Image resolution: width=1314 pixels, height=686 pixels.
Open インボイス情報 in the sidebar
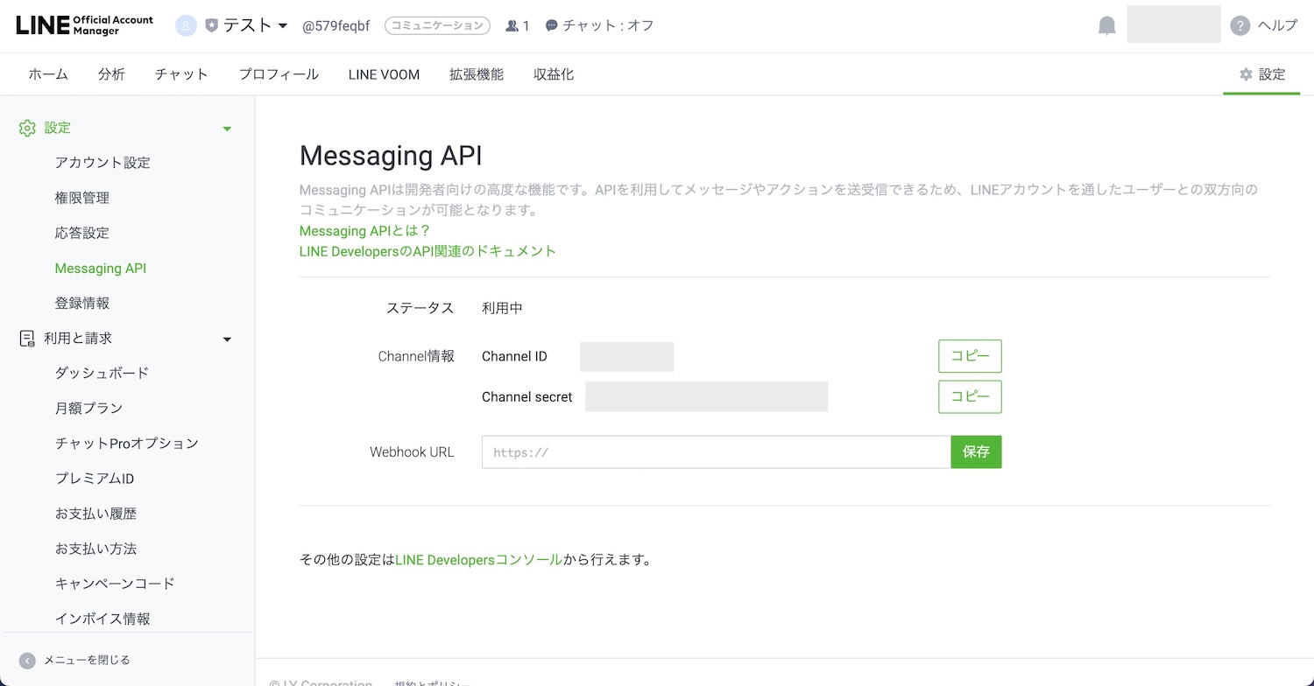pyautogui.click(x=102, y=619)
